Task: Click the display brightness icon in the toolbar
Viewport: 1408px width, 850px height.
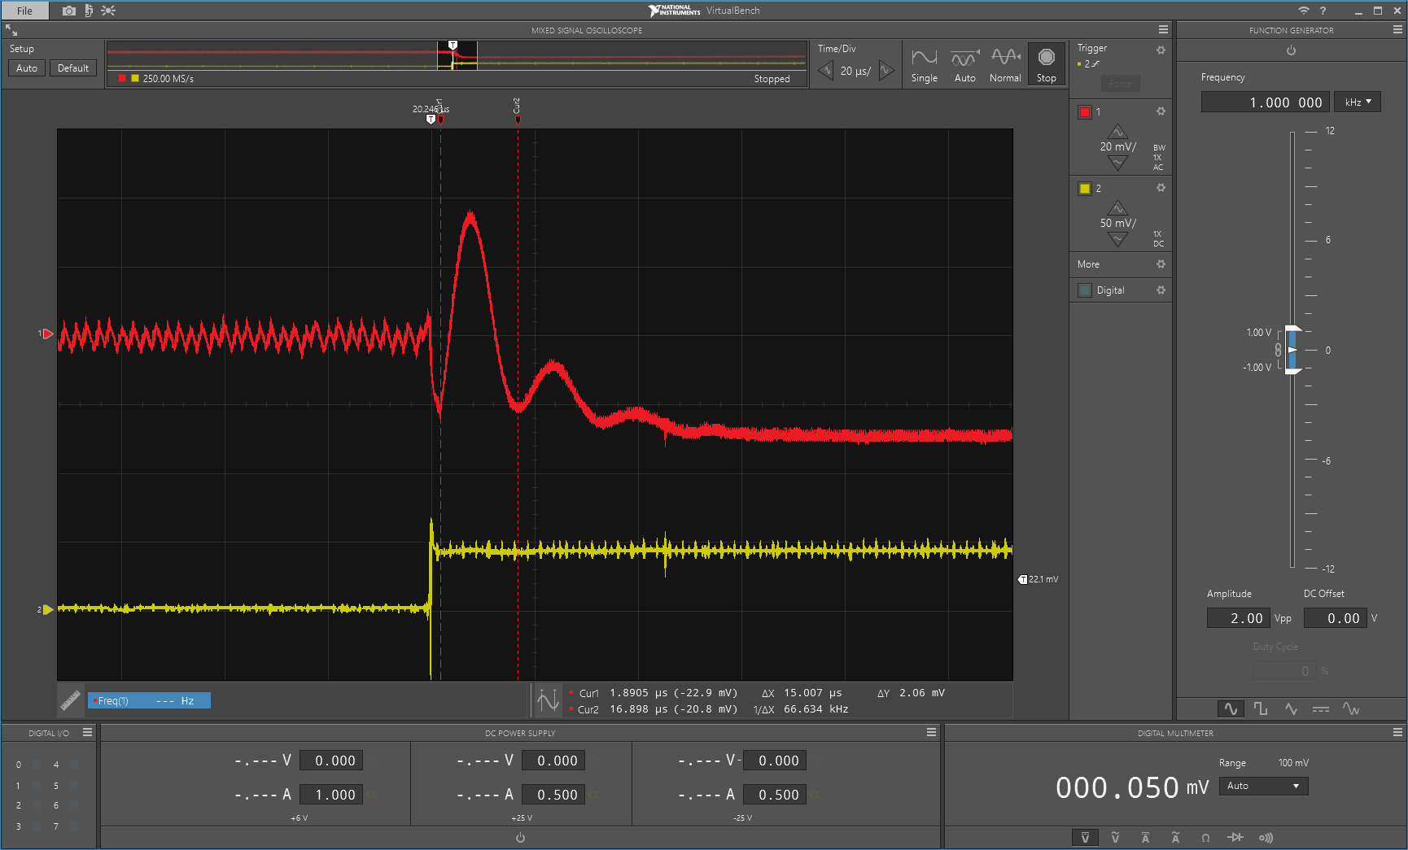Action: click(x=108, y=11)
